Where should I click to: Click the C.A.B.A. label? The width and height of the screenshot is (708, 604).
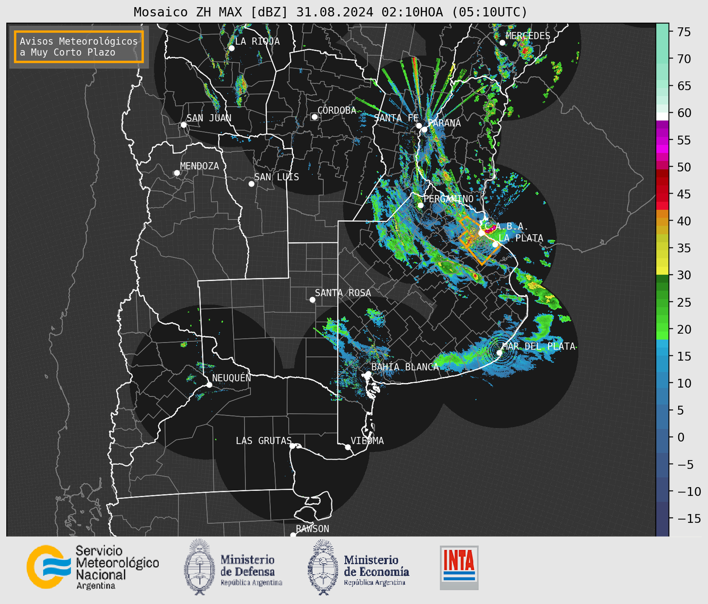point(507,226)
